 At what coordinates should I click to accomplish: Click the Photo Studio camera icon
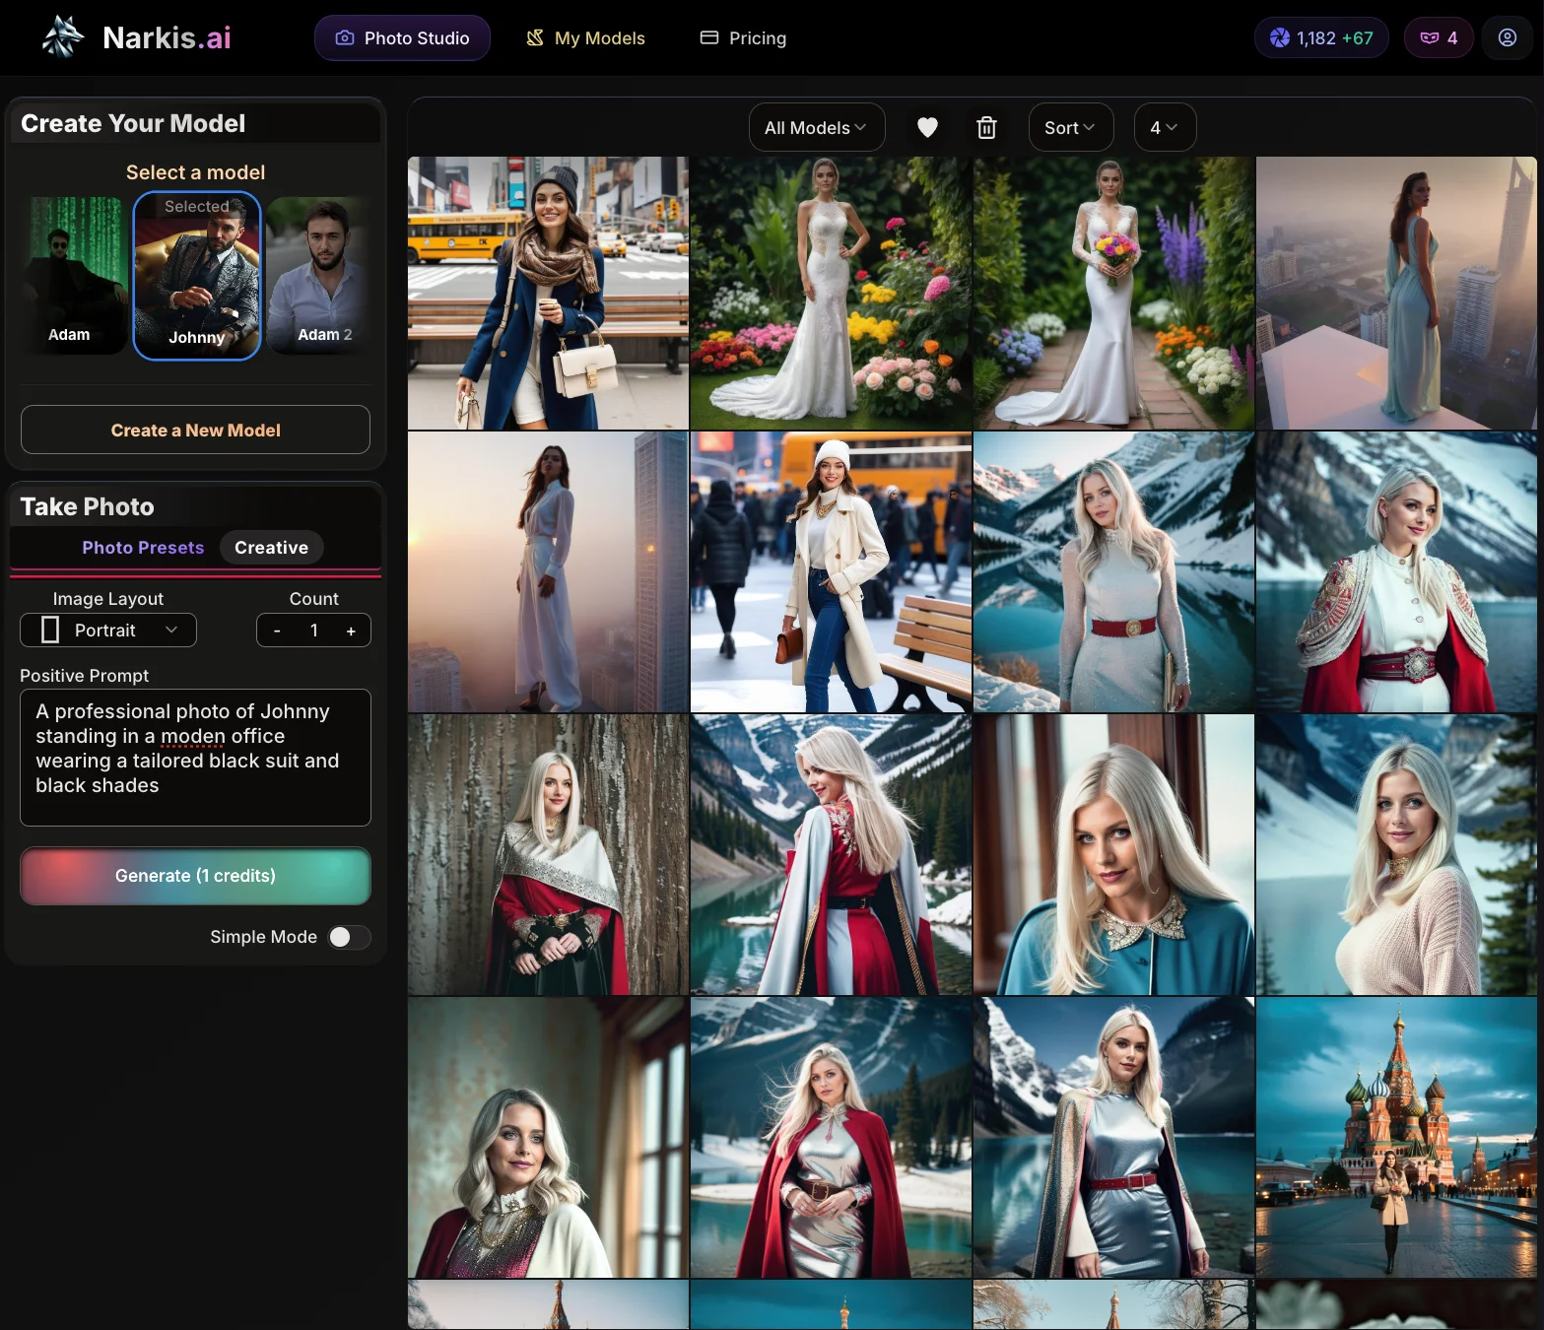345,38
